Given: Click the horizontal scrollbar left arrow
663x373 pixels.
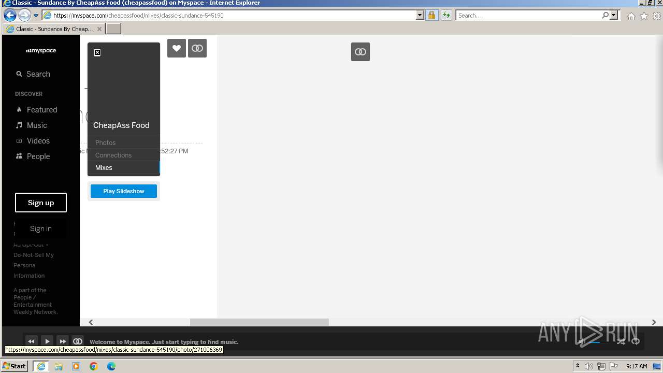Looking at the screenshot, I should tap(91, 322).
